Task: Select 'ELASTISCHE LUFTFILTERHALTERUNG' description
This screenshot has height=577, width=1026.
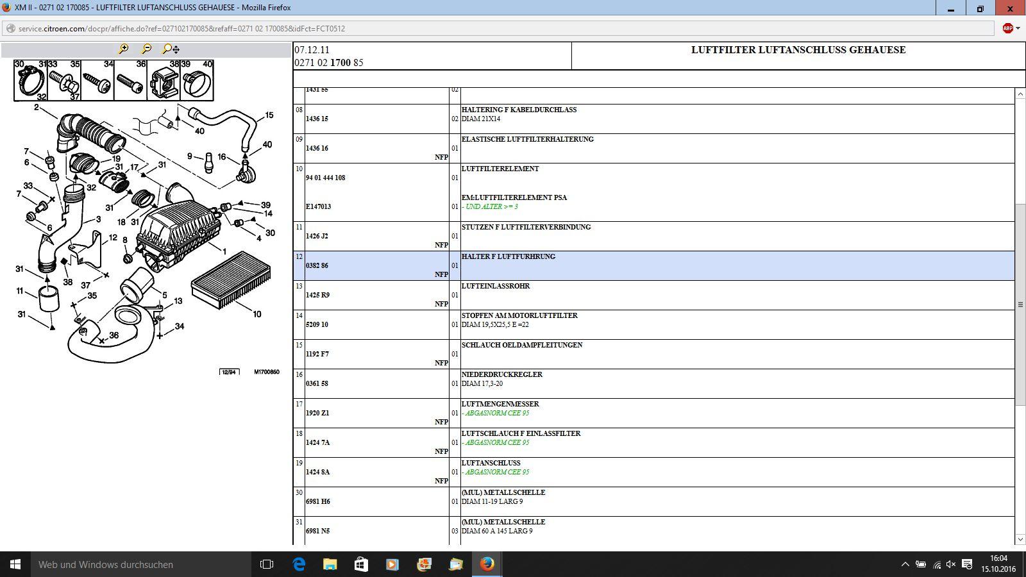Action: (527, 139)
